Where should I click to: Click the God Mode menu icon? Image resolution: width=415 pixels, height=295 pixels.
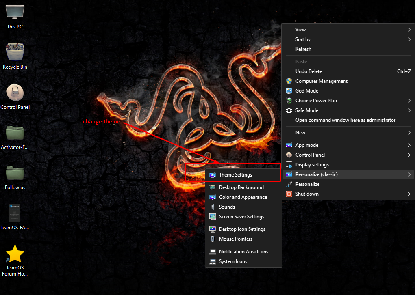point(289,91)
